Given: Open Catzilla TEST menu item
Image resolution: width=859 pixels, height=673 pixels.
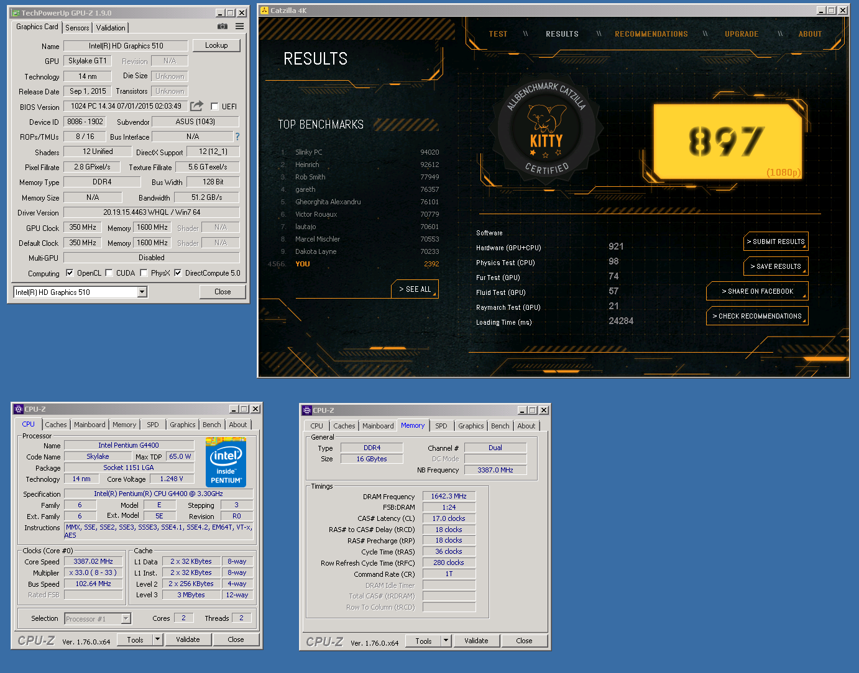Looking at the screenshot, I should [498, 34].
